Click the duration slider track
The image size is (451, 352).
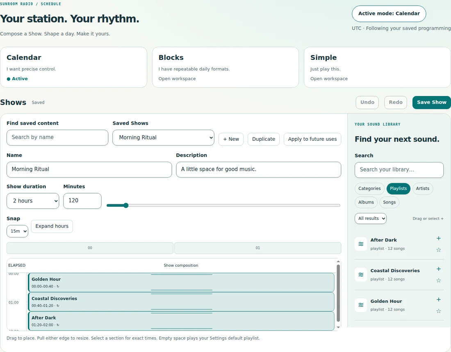click(223, 205)
